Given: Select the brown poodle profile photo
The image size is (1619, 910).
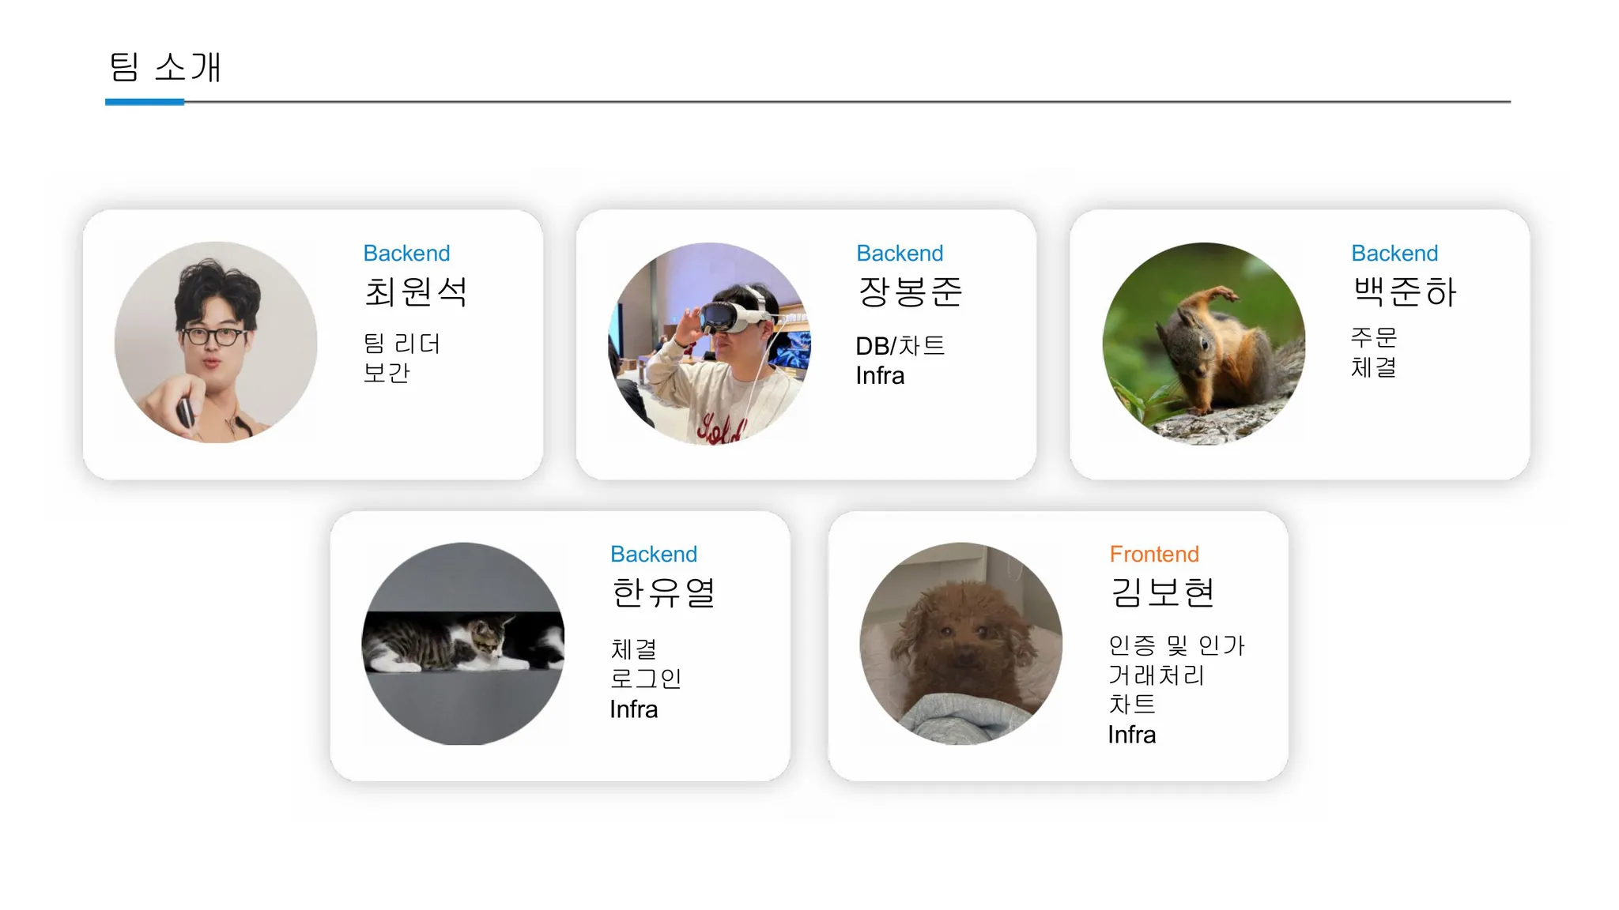Looking at the screenshot, I should [961, 643].
